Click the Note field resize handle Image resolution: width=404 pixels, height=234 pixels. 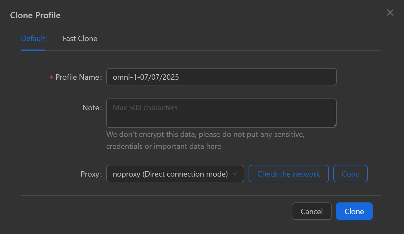(334, 125)
